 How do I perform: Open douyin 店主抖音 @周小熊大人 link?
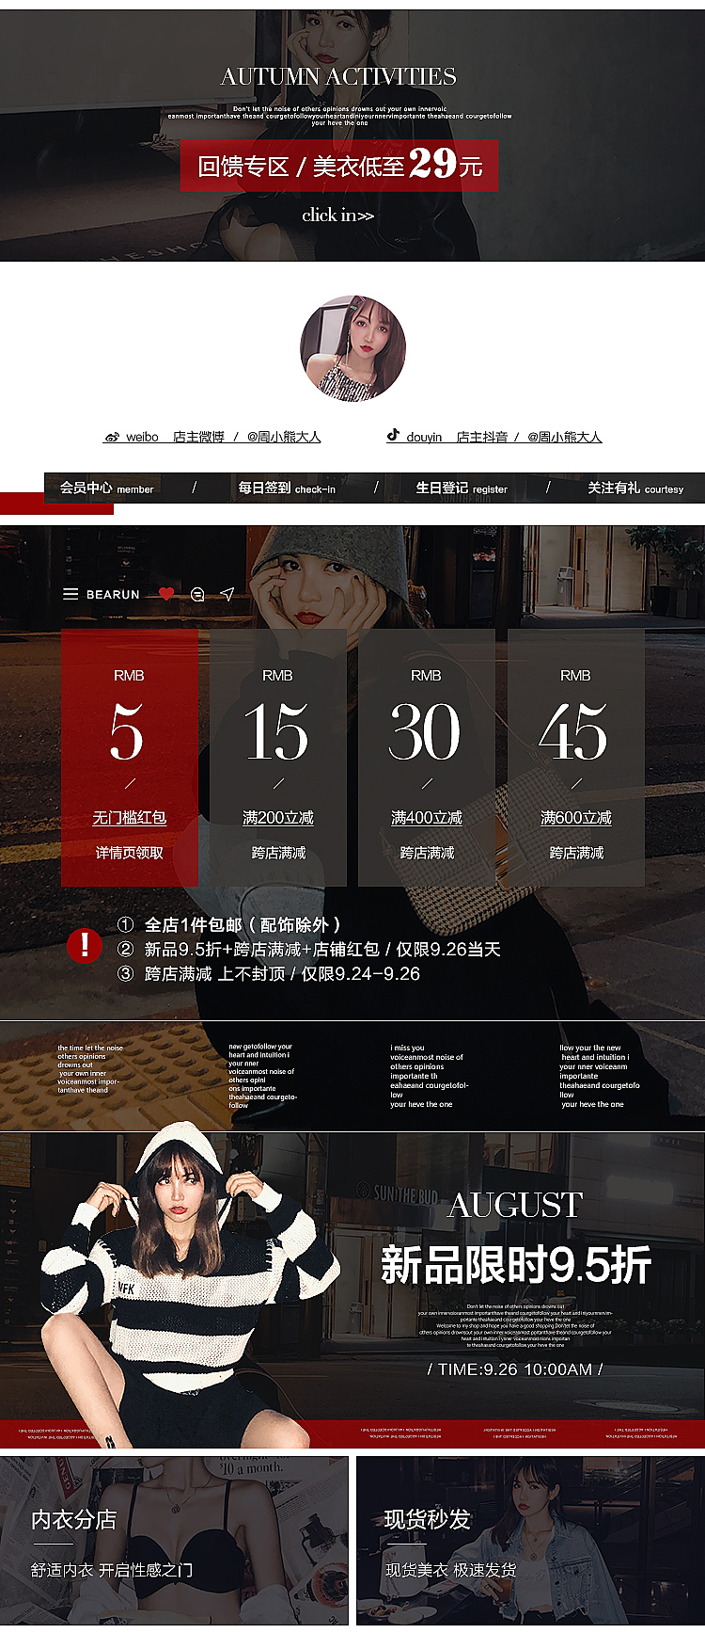494,437
